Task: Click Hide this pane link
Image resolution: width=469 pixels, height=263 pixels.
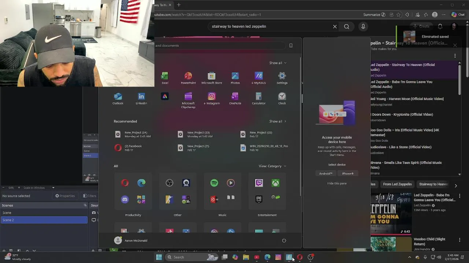Action: click(x=337, y=183)
